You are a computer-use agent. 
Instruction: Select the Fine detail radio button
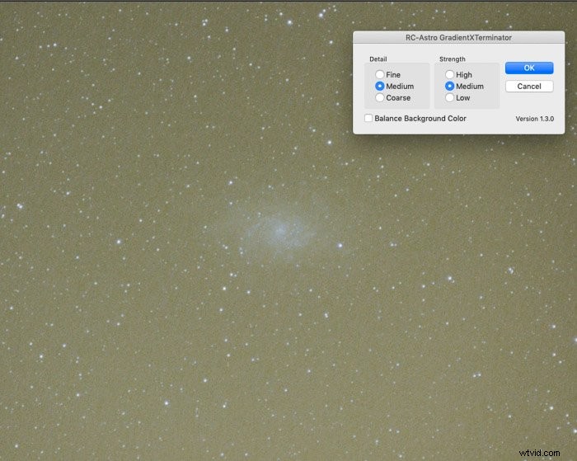click(380, 75)
